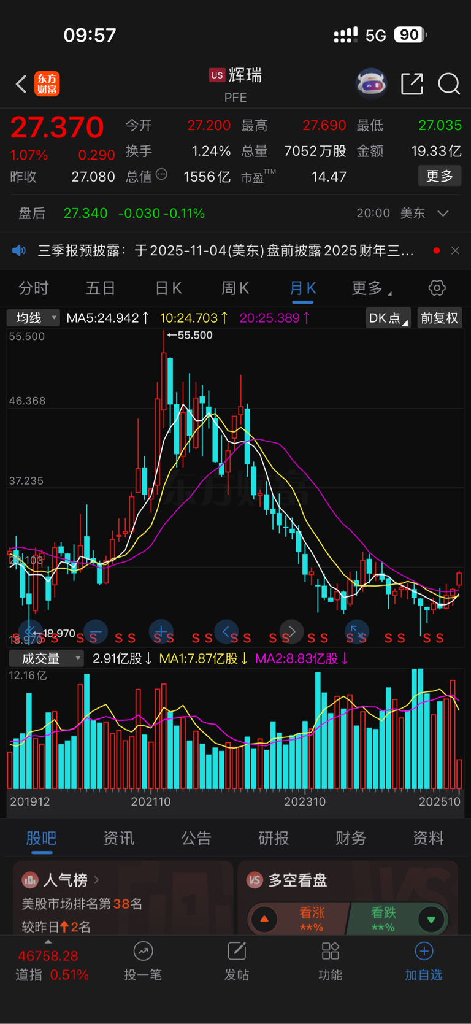
Task: Open the 研报 tab
Action: click(274, 838)
